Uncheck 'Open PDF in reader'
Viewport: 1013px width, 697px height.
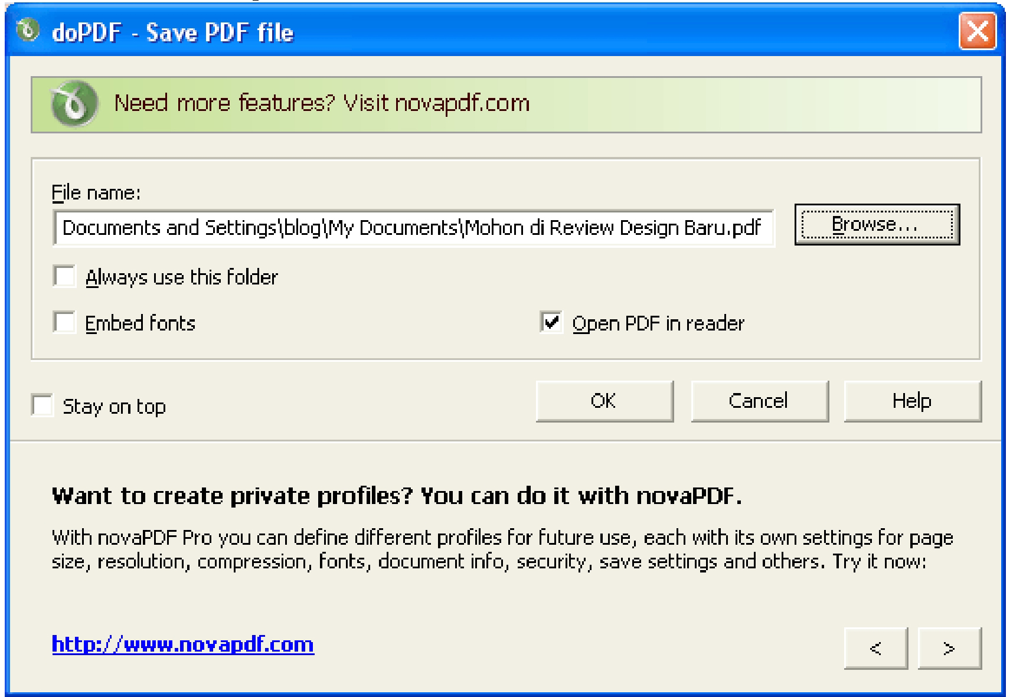coord(551,322)
